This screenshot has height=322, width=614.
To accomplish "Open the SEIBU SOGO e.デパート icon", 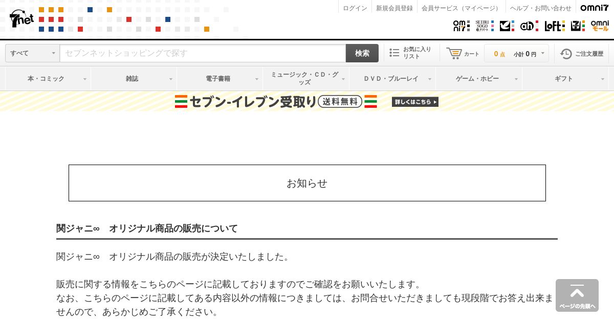I will (x=485, y=26).
